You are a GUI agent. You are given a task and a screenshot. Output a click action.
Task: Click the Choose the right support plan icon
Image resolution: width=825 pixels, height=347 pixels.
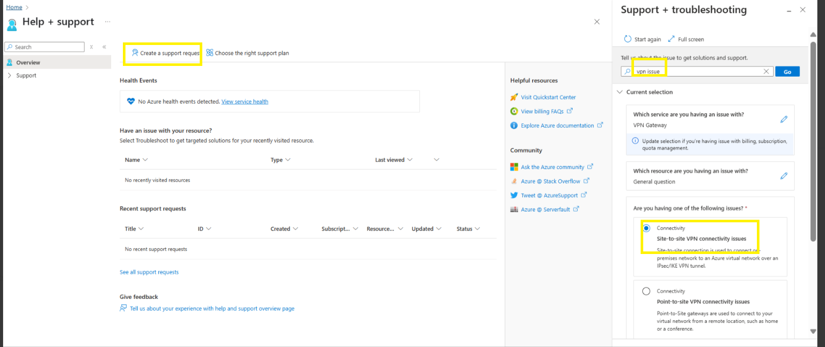209,53
